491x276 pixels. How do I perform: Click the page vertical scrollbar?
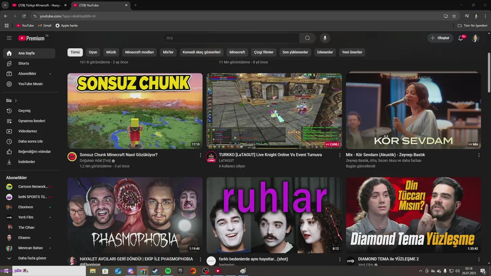coord(489,72)
